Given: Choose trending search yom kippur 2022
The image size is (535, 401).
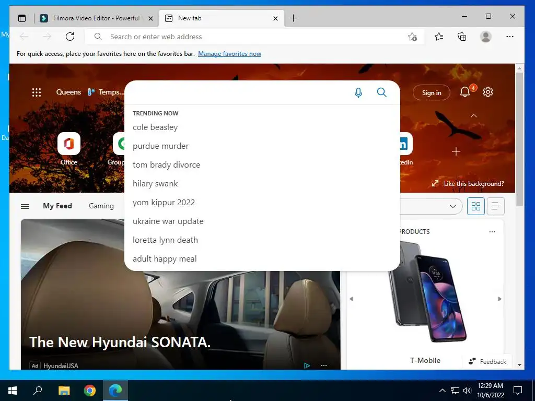Looking at the screenshot, I should 164,202.
